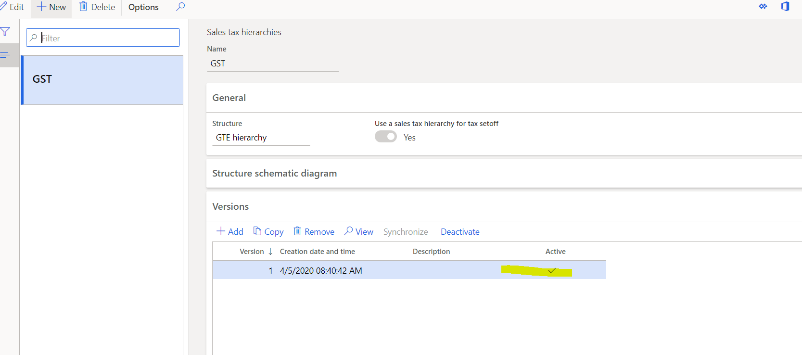Click the Active checkmark for version 1
The image size is (802, 355).
(552, 271)
